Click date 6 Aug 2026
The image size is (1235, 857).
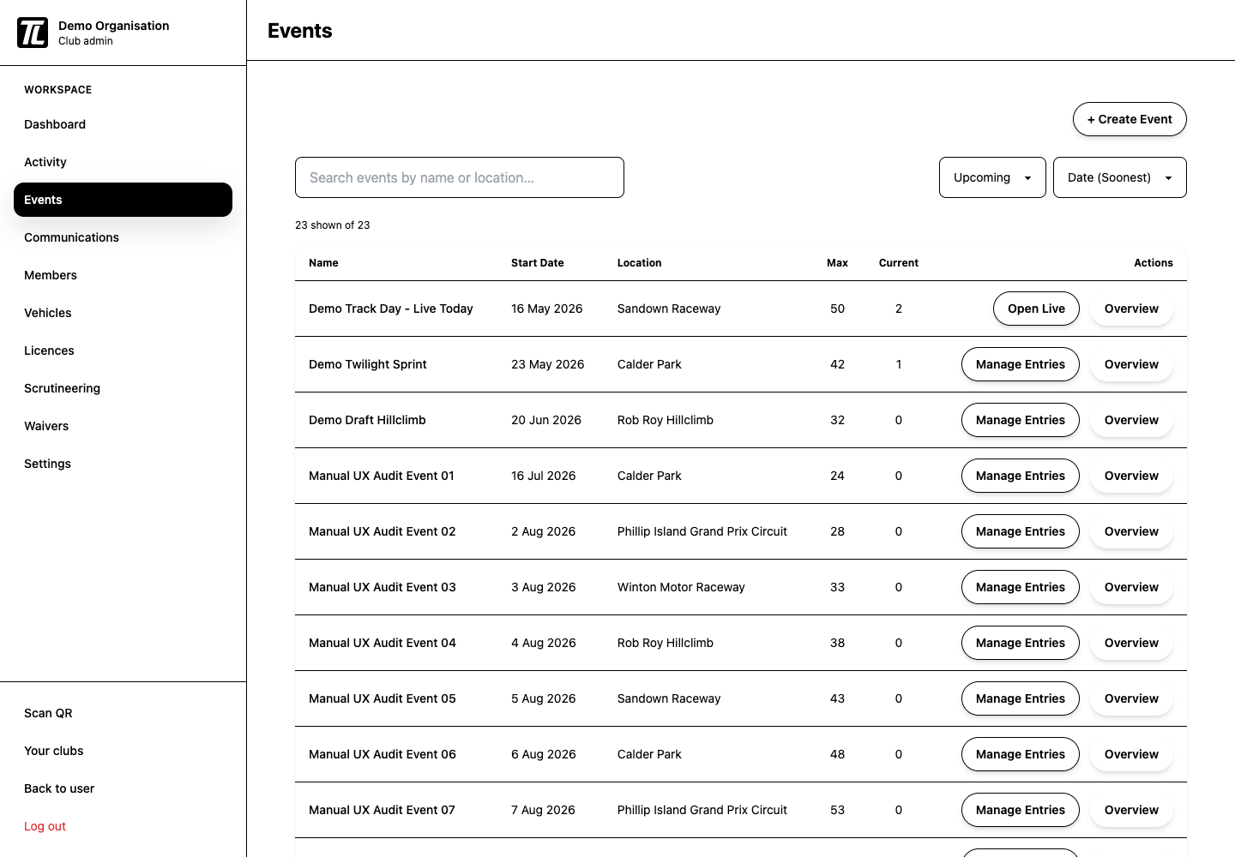[544, 754]
